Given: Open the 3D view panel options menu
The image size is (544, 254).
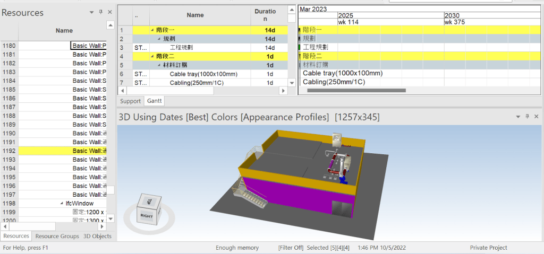Looking at the screenshot, I should [x=518, y=116].
